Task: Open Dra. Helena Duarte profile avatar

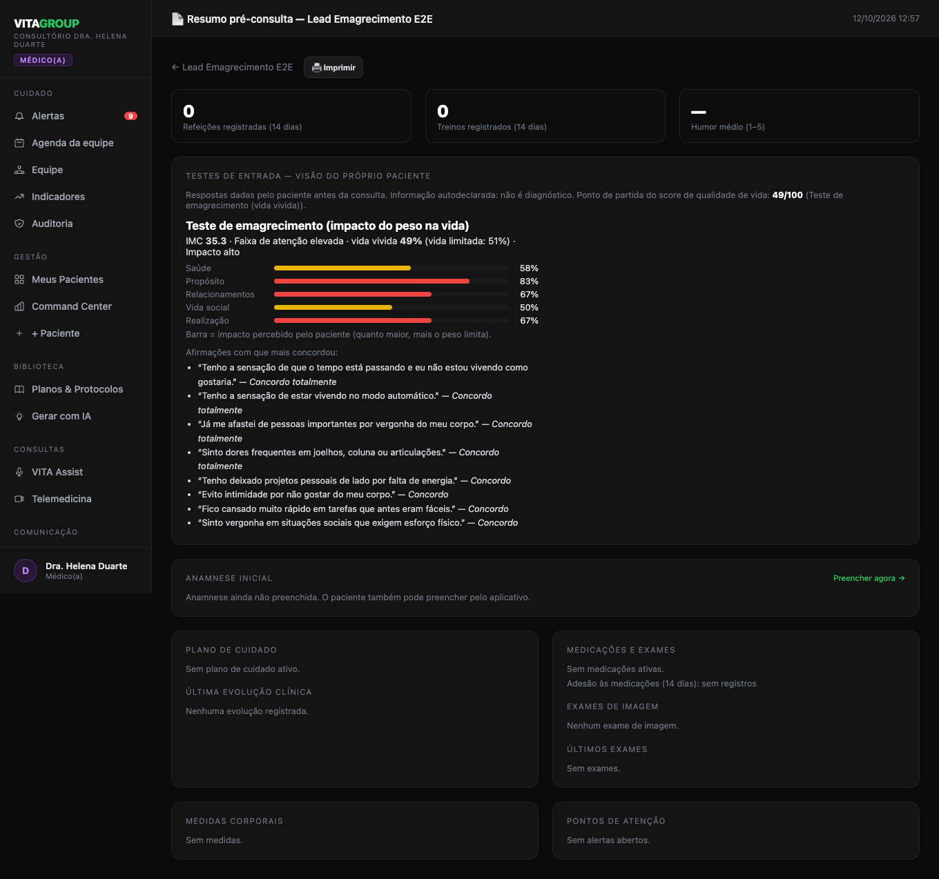Action: point(26,571)
